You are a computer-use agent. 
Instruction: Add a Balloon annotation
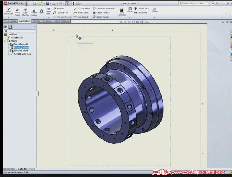pyautogui.click(x=59, y=9)
